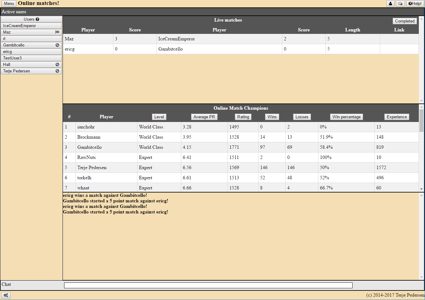Sort champions by Losses
The image size is (425, 300).
coord(302,117)
